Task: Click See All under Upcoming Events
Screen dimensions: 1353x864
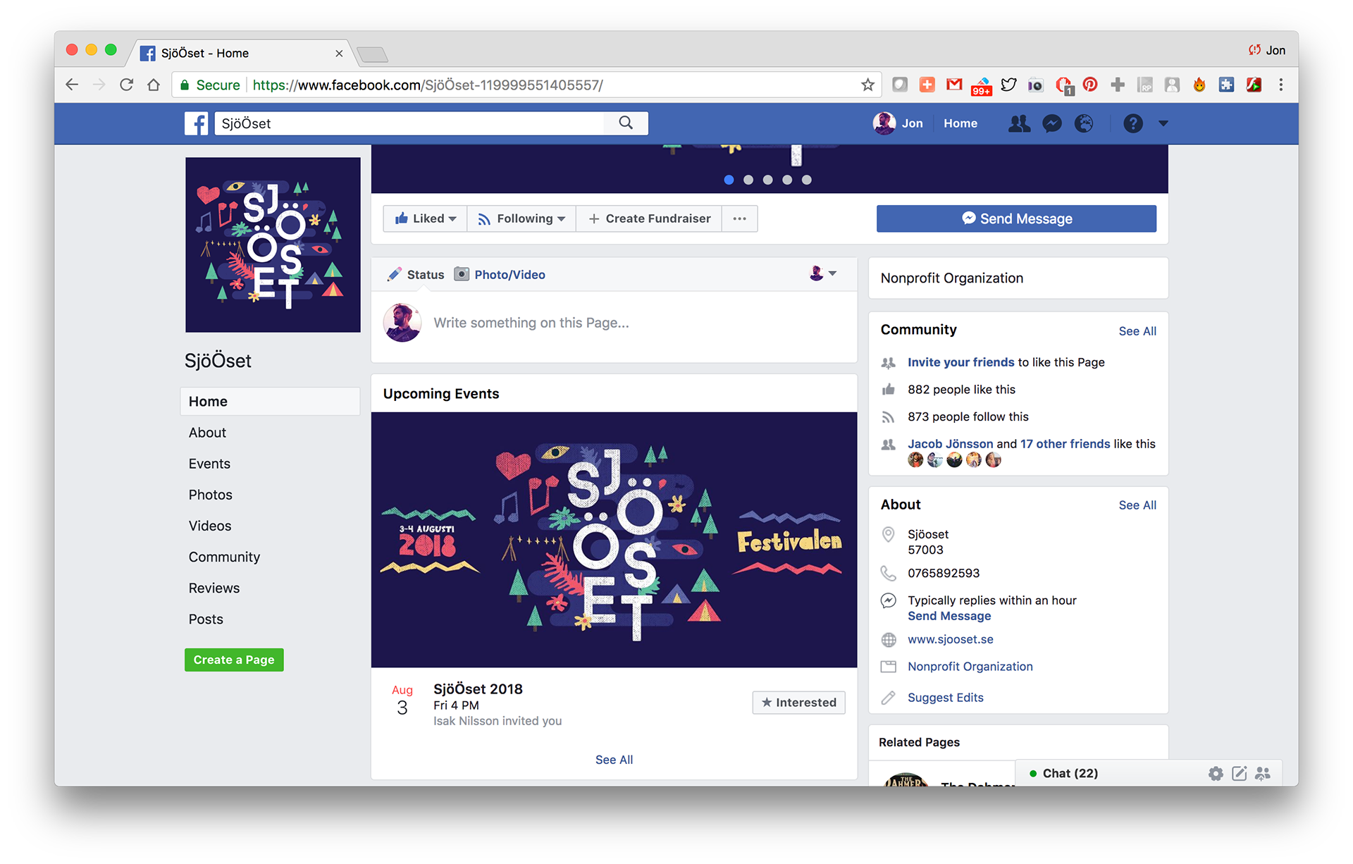Action: 614,760
